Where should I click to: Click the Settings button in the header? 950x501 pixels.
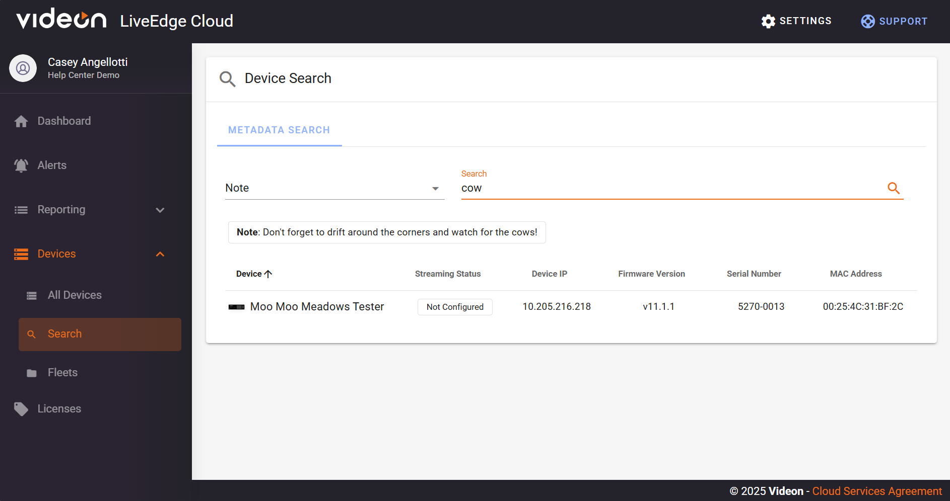pos(796,21)
